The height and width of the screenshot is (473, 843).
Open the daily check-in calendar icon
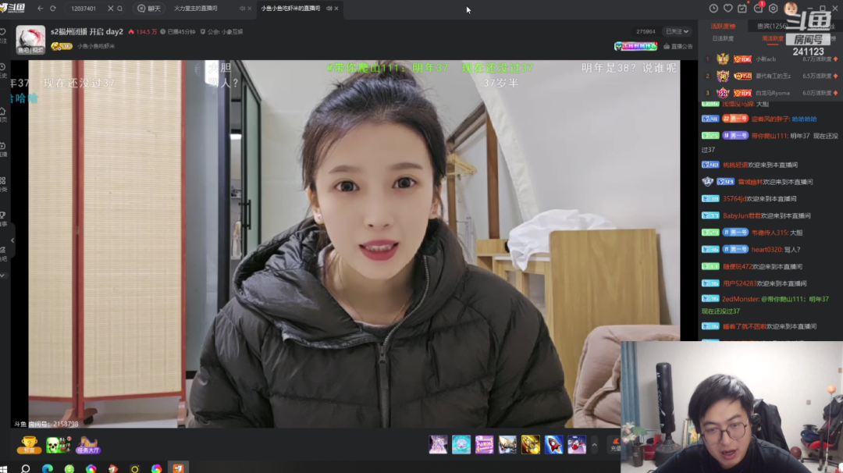pyautogui.click(x=742, y=8)
